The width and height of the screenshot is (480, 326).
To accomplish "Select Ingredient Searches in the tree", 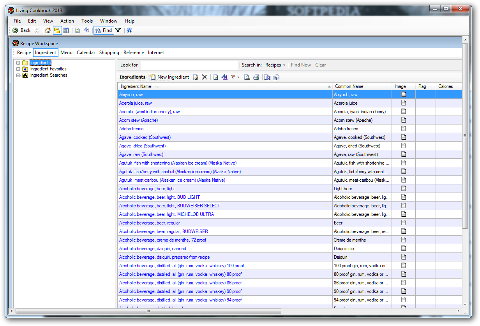I will click(x=49, y=75).
